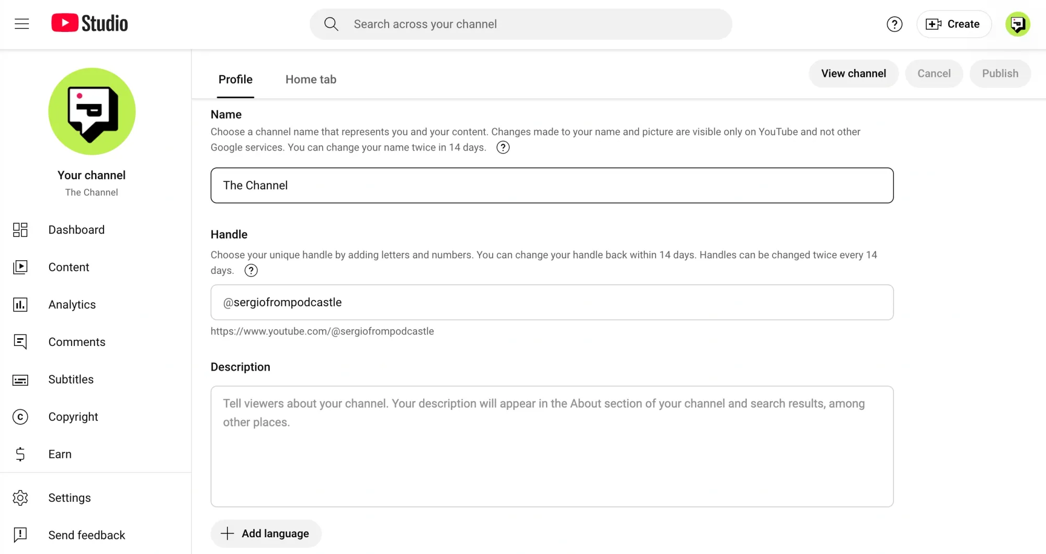Open the Copyright section icon
This screenshot has width=1046, height=554.
coord(20,417)
